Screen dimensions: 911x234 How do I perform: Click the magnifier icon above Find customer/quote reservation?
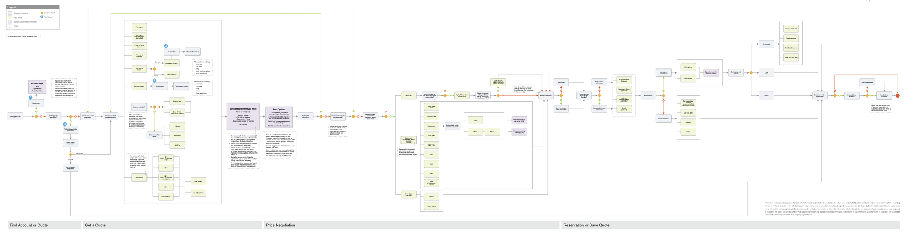65,124
